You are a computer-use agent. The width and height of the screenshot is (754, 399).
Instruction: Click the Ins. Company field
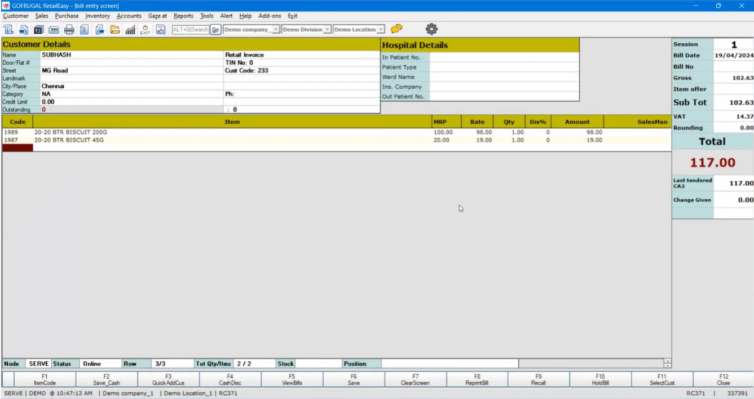pos(504,87)
